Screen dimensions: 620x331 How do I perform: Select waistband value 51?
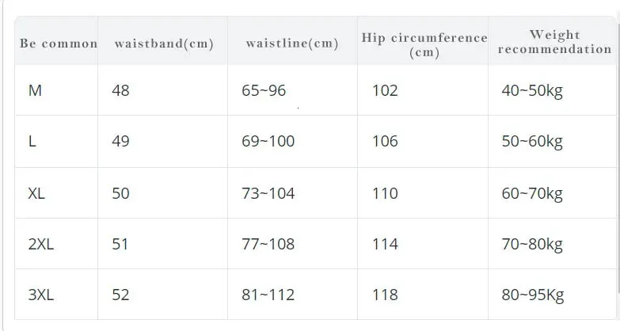pos(120,244)
